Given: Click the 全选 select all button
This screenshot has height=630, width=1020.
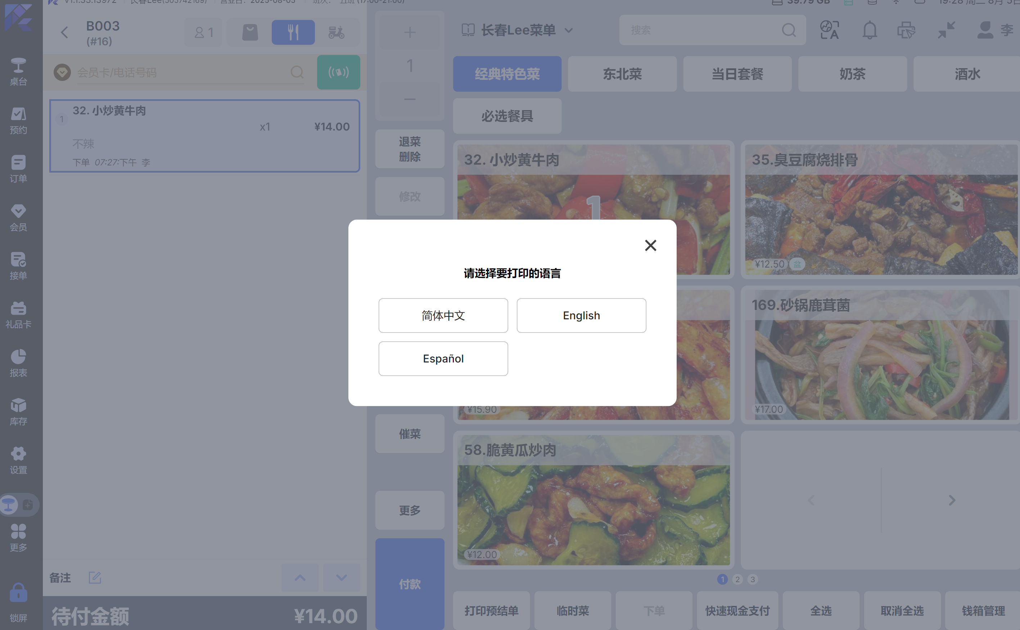Looking at the screenshot, I should coord(821,611).
